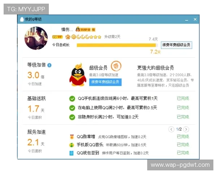Click the 手机版QQ音乐 music icon
Screen dimensions: 217x174
[72, 145]
